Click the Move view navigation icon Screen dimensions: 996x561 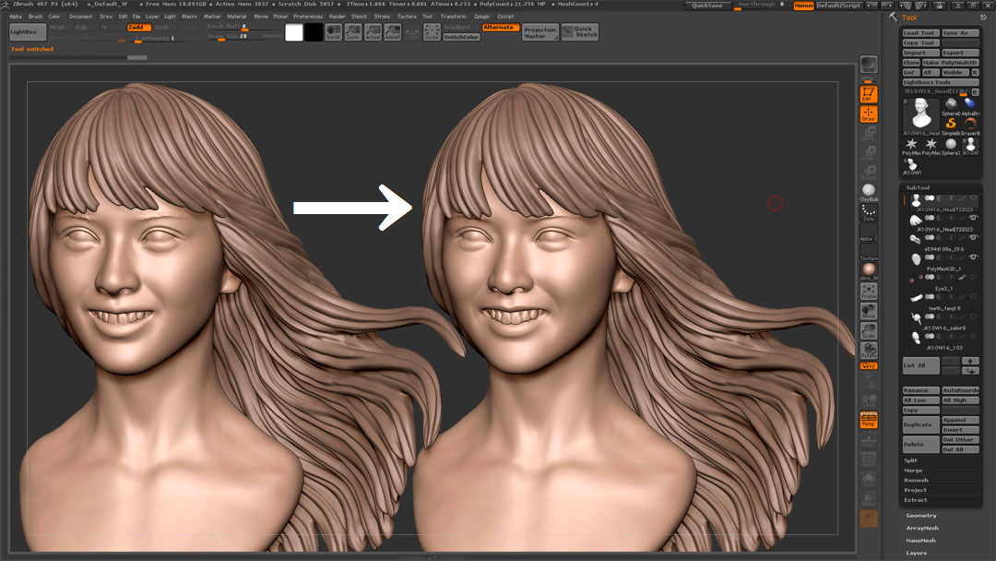(869, 311)
